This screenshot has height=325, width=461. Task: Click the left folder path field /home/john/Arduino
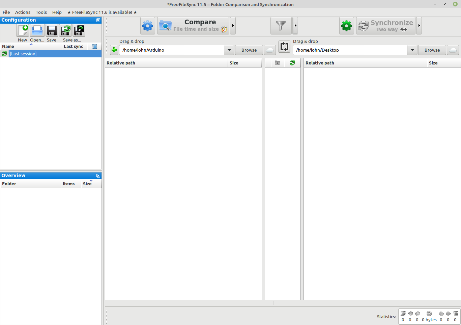pyautogui.click(x=172, y=50)
